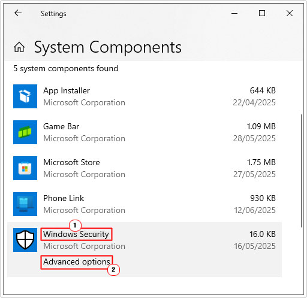This screenshot has height=298, width=307.
Task: Click the 1.75 MB size value
Action: (261, 162)
